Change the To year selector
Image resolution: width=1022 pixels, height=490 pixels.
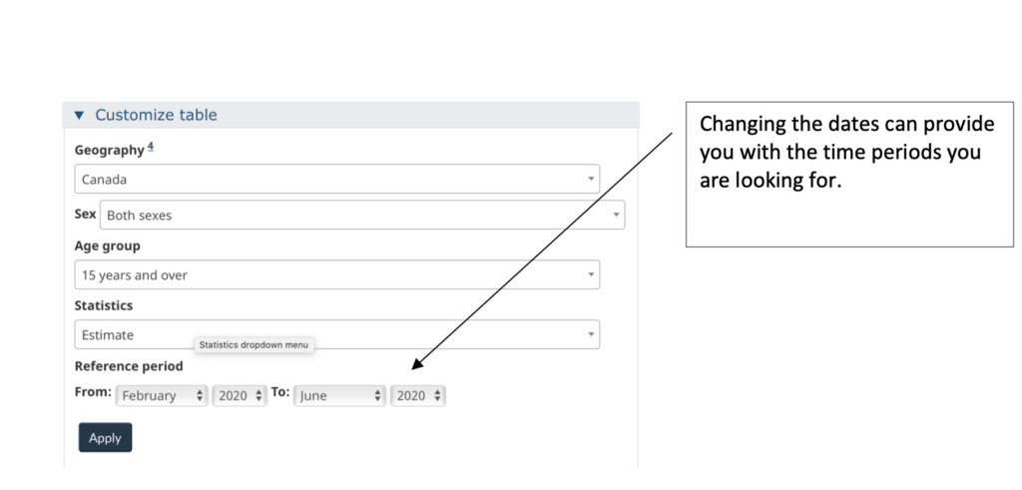tap(418, 396)
